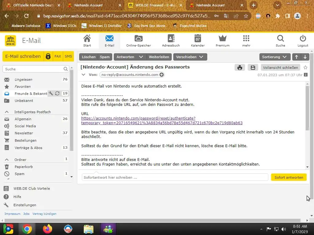This screenshot has height=235, width=314.
Task: Open the Adressbuch address book
Action: coord(171,41)
